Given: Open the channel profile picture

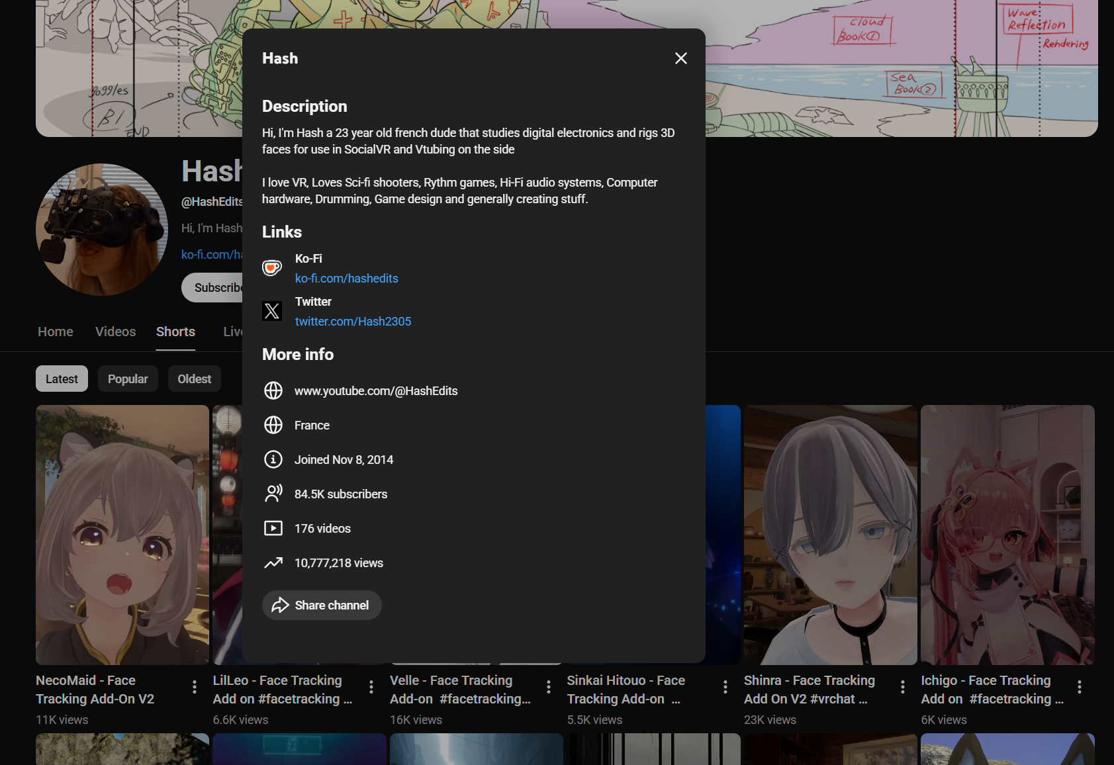Looking at the screenshot, I should [102, 230].
